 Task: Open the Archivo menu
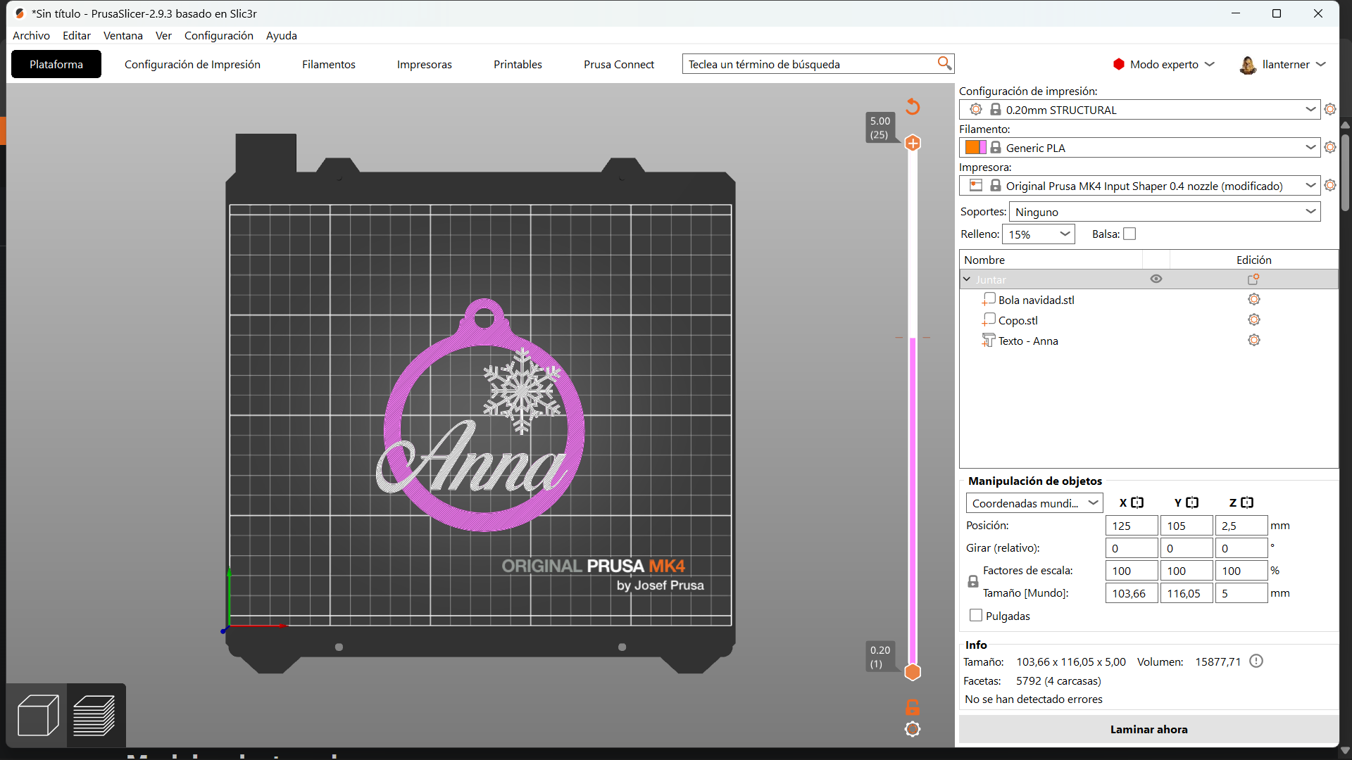coord(31,35)
